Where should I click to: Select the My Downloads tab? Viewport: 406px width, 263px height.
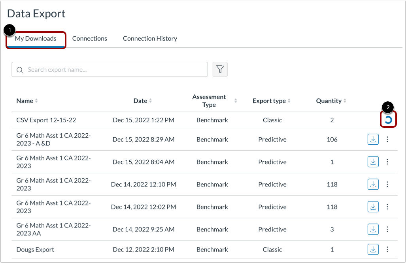[x=36, y=38]
